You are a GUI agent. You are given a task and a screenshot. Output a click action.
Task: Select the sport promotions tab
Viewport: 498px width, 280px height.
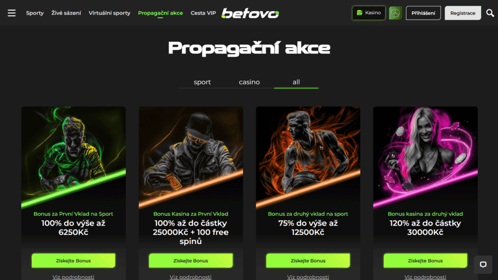click(x=202, y=82)
